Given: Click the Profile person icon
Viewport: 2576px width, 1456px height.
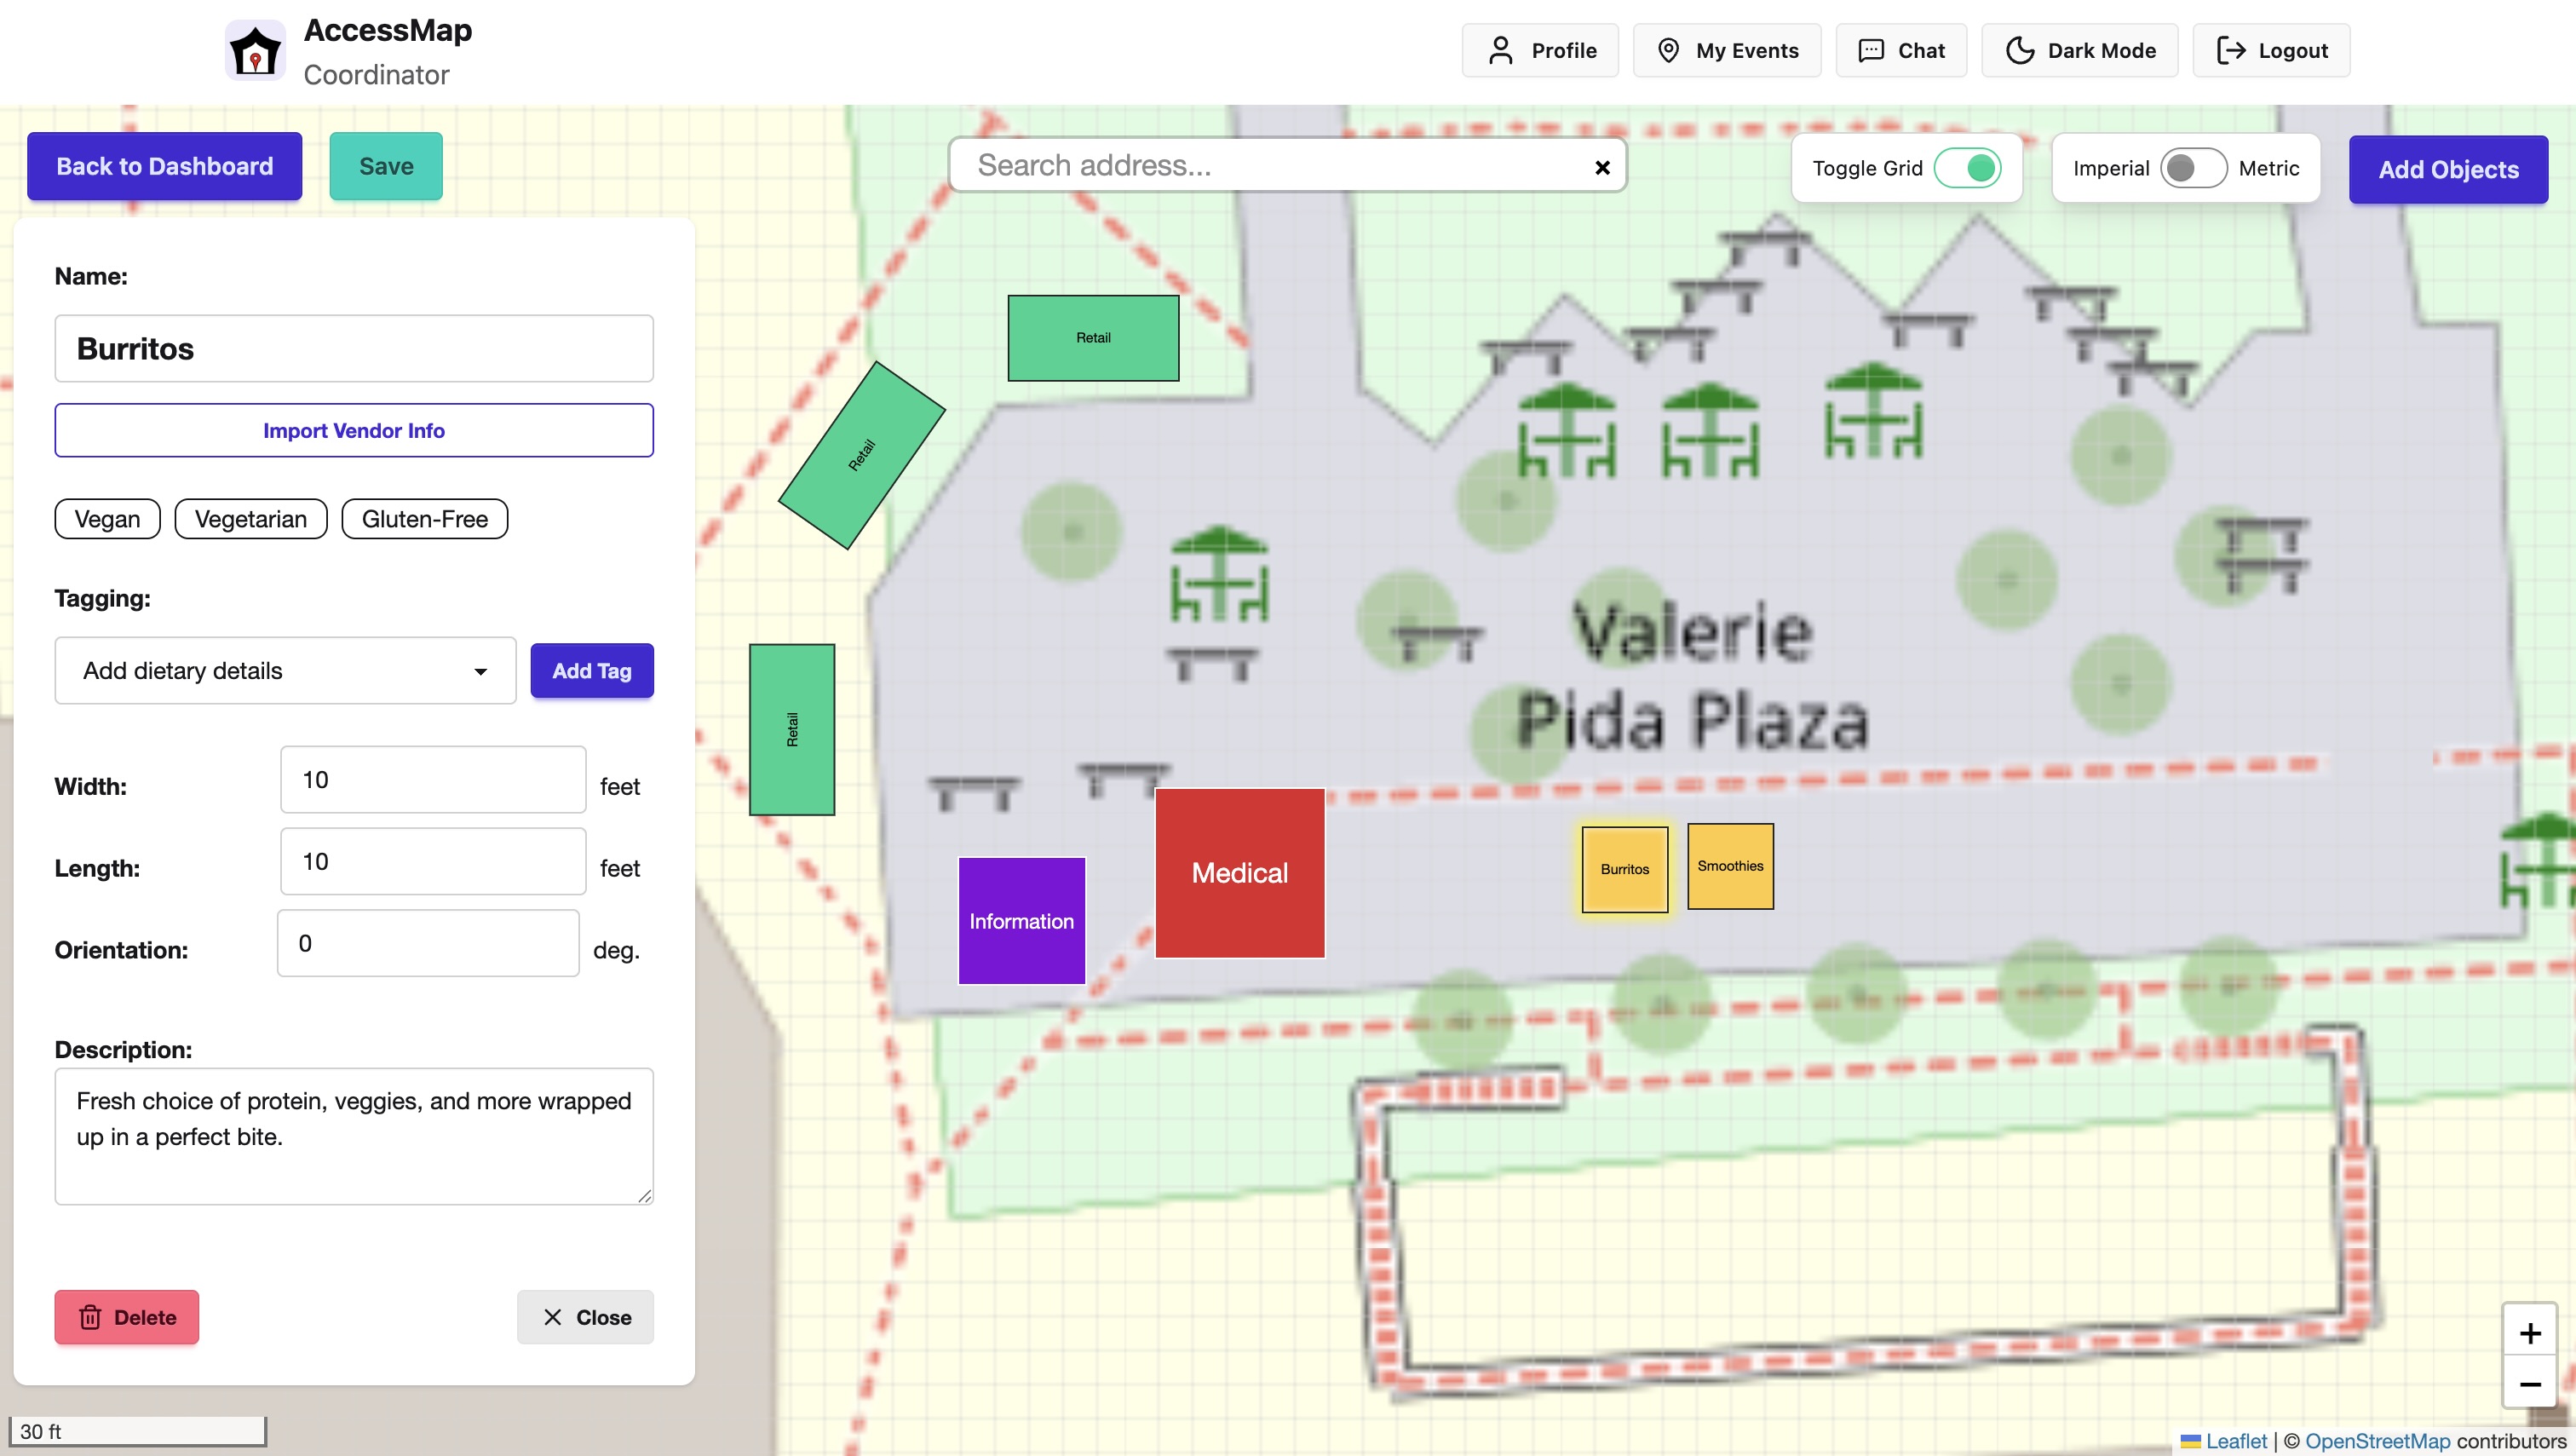Looking at the screenshot, I should pos(1500,51).
